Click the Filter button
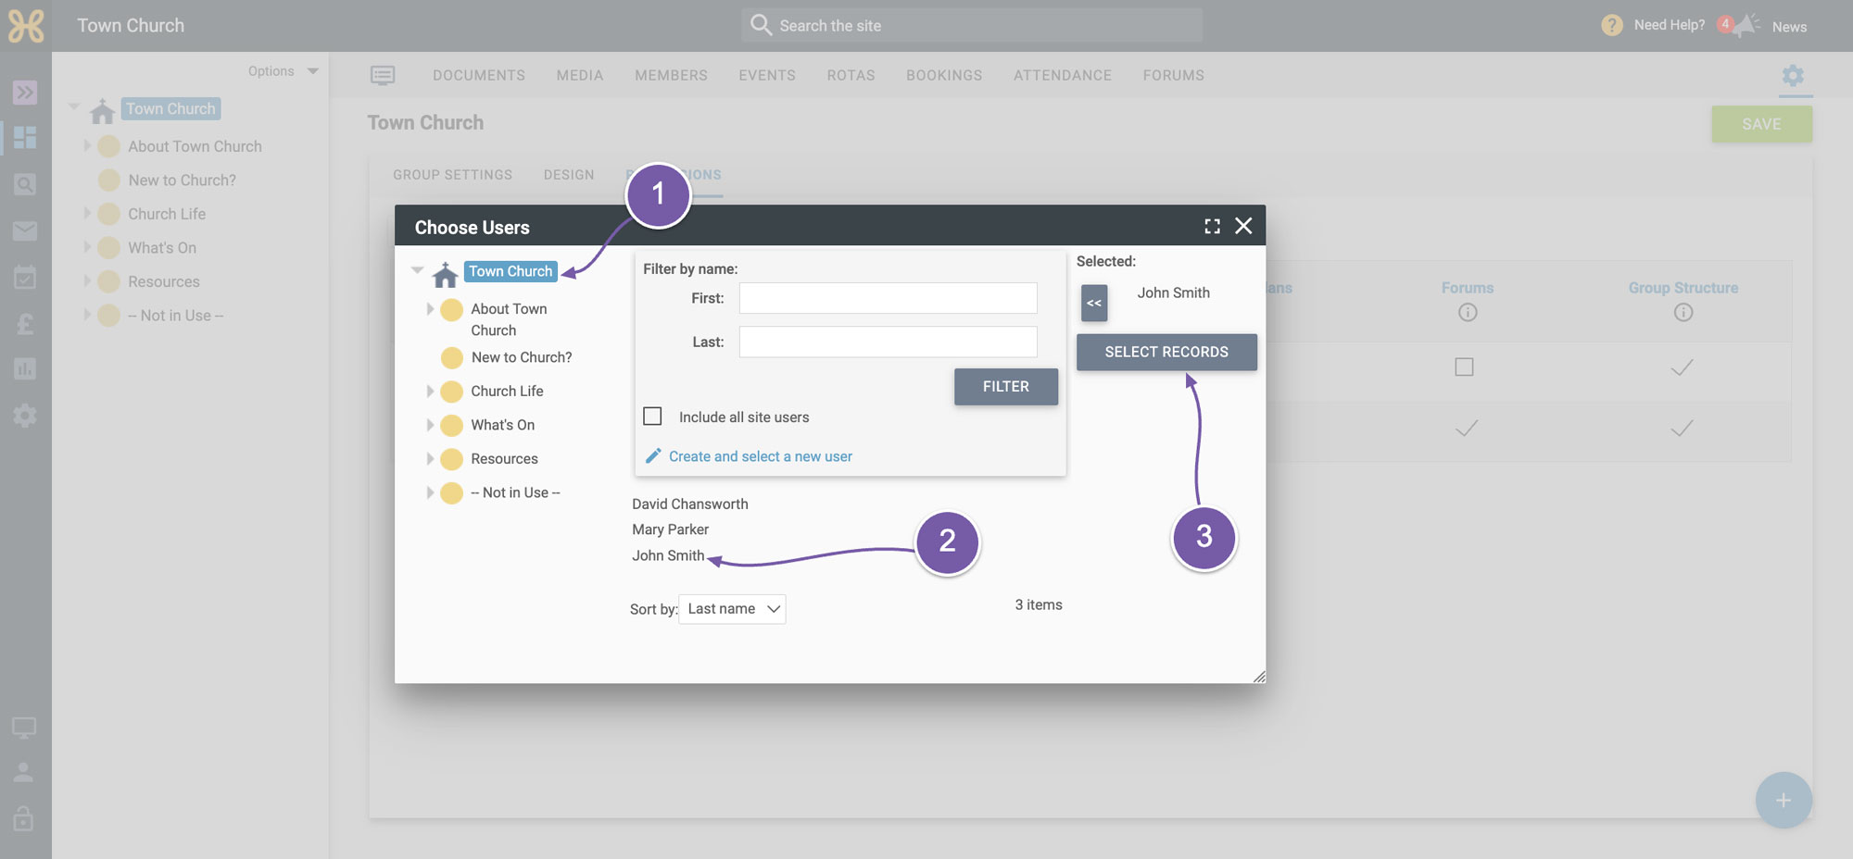1853x859 pixels. point(1006,387)
